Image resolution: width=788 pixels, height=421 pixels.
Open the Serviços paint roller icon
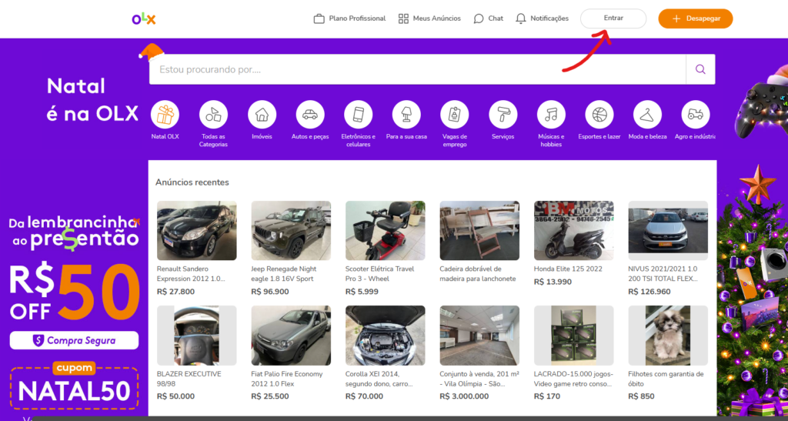(503, 115)
